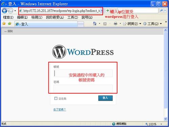Click the 密碼 password input field
This screenshot has height=127, width=169.
coord(83,89)
